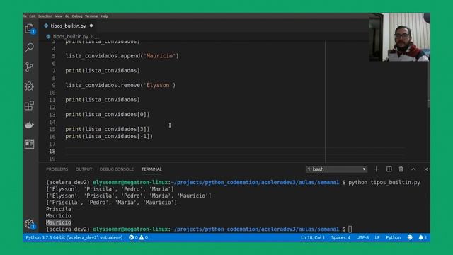Open the Debug bug icon view
The width and height of the screenshot is (453, 255).
30,86
